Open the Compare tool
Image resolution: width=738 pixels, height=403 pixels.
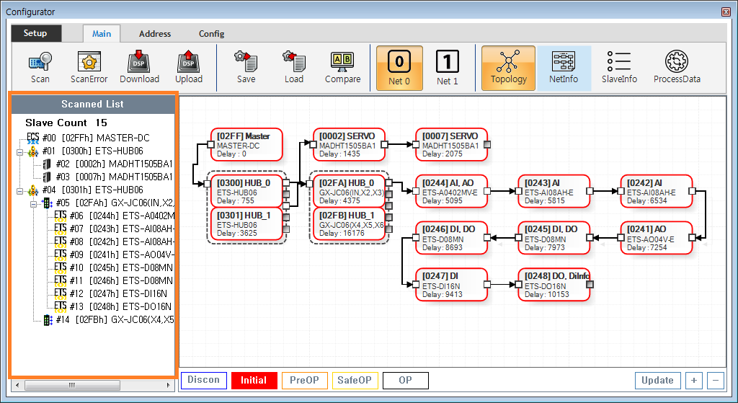pyautogui.click(x=342, y=68)
